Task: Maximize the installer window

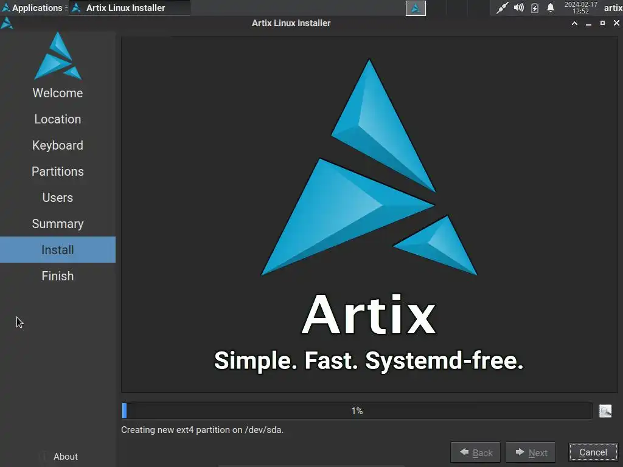Action: 602,23
